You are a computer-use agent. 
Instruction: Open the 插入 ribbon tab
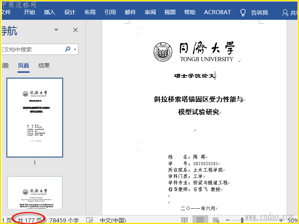click(50, 12)
